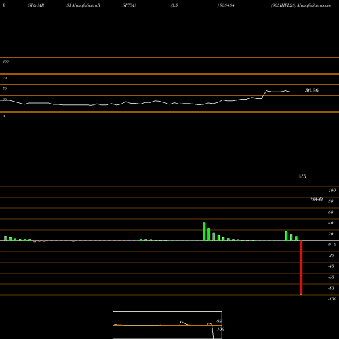Click the MR axis label -20
The height and width of the screenshot is (339, 339).
pos(331,256)
